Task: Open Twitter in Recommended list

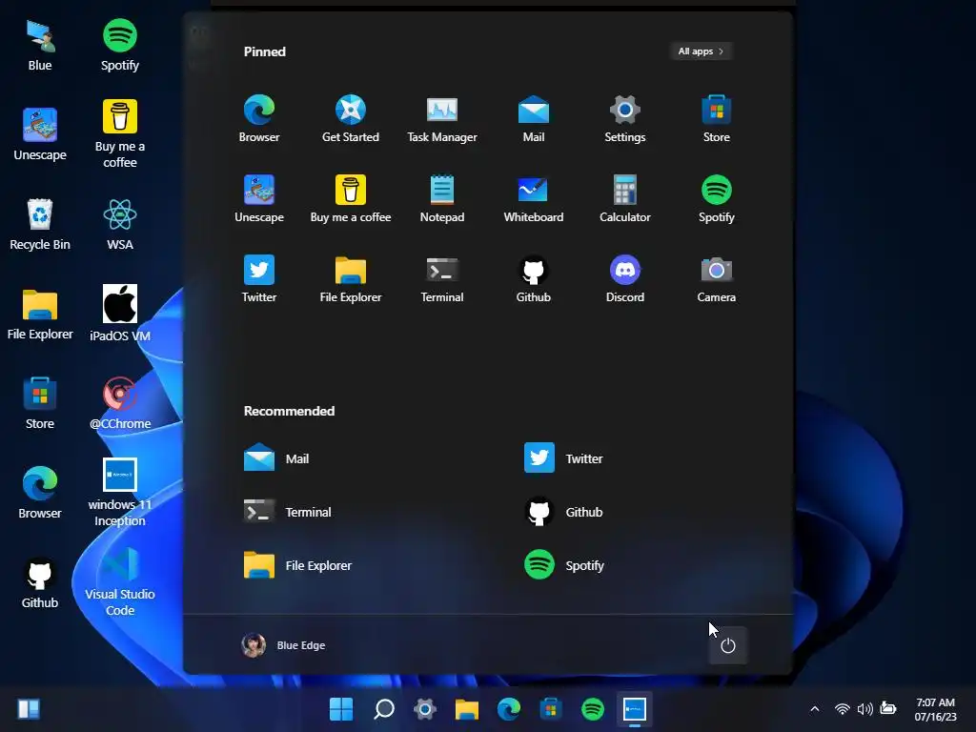Action: [x=563, y=458]
